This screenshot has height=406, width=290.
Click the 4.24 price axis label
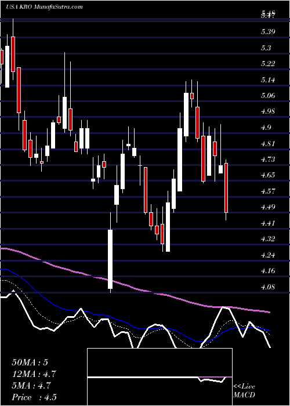[x=269, y=255]
